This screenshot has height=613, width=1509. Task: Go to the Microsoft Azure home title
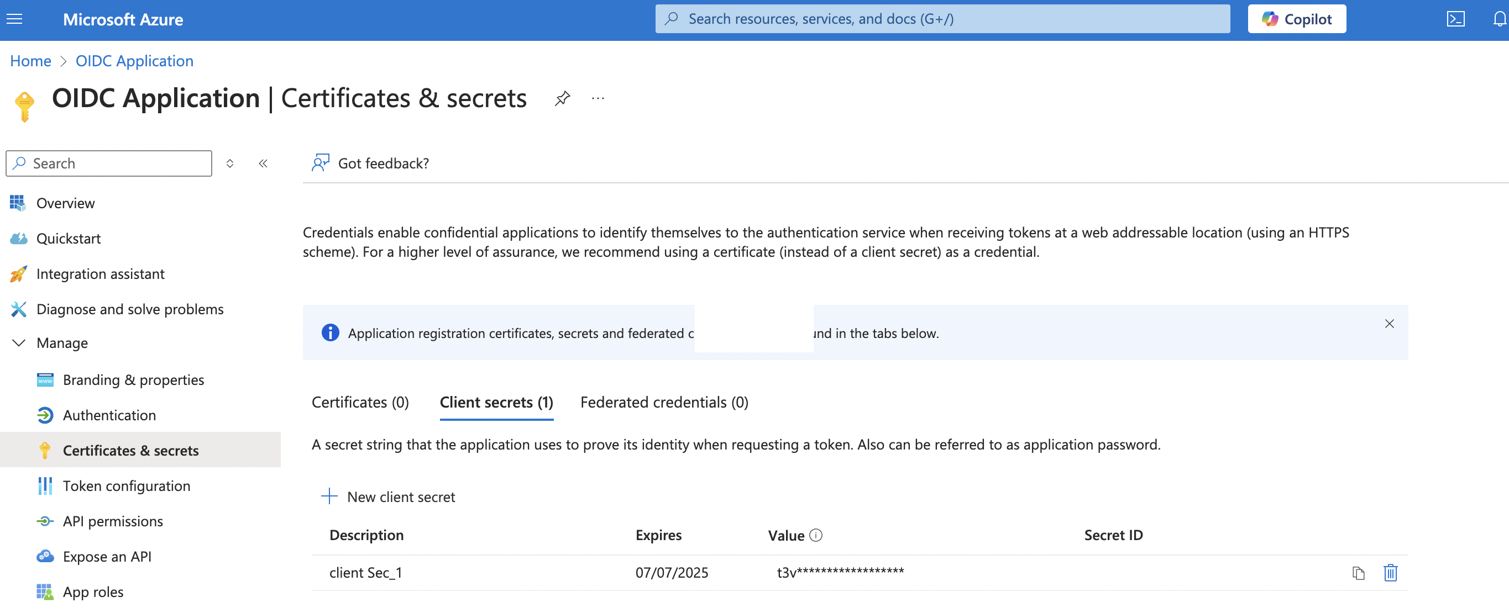[123, 19]
